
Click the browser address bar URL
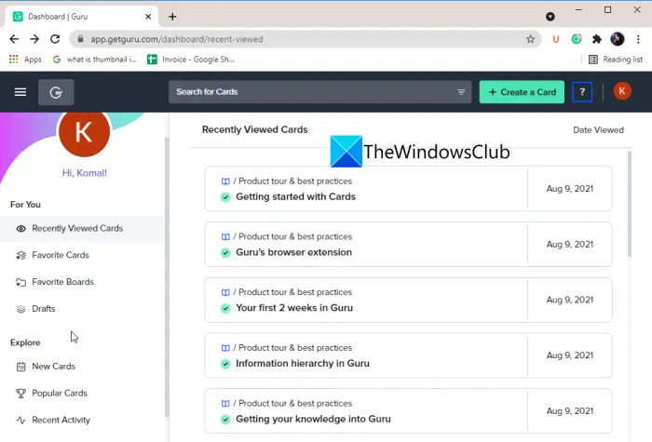pyautogui.click(x=177, y=39)
